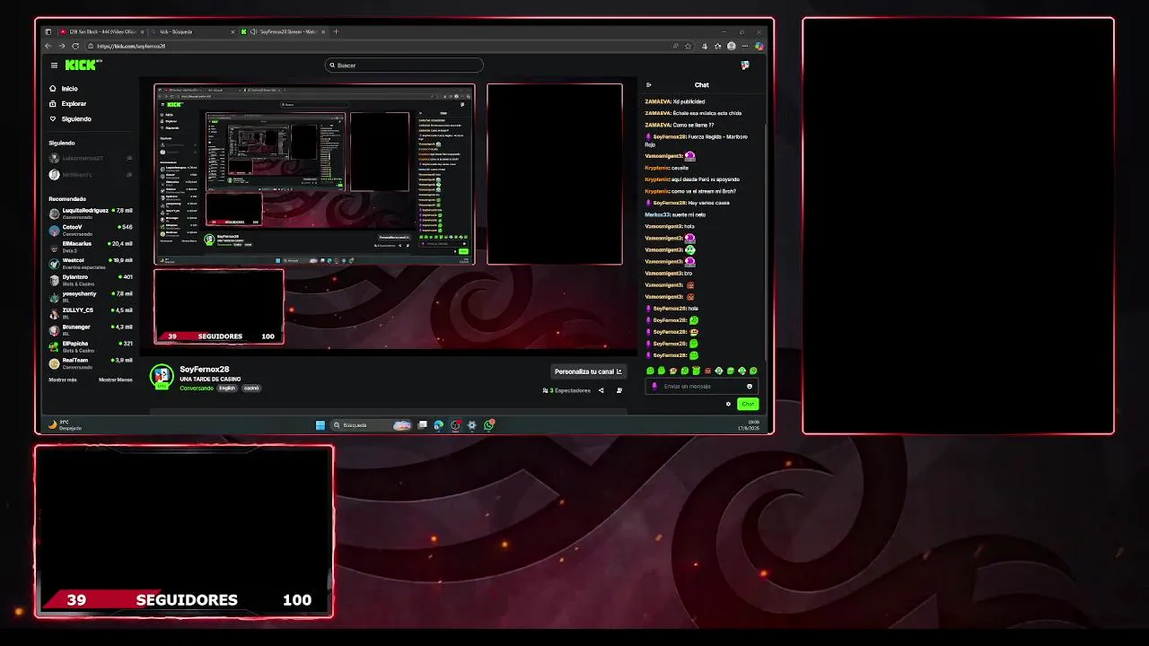Screen dimensions: 1149x646
Task: Expand list with Mostrar más
Action: point(63,380)
